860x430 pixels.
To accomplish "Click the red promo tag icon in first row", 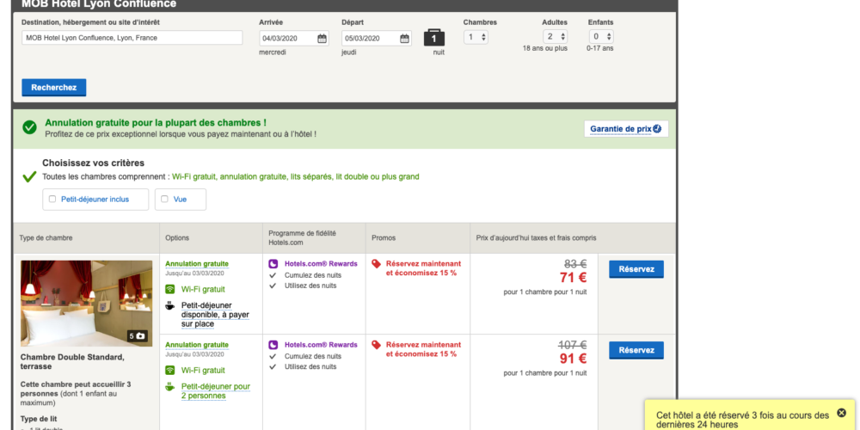I will point(376,264).
